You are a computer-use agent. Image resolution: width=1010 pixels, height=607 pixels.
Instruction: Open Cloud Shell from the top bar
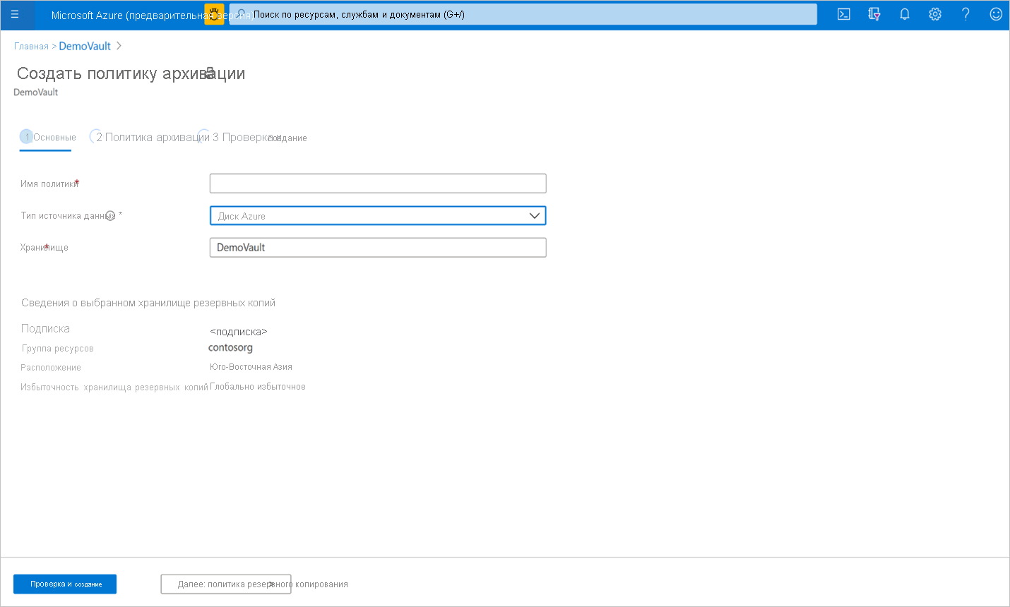tap(844, 14)
